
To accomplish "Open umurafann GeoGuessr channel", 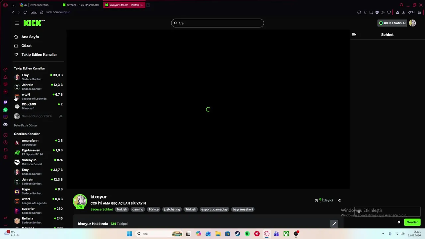I will click(38, 142).
